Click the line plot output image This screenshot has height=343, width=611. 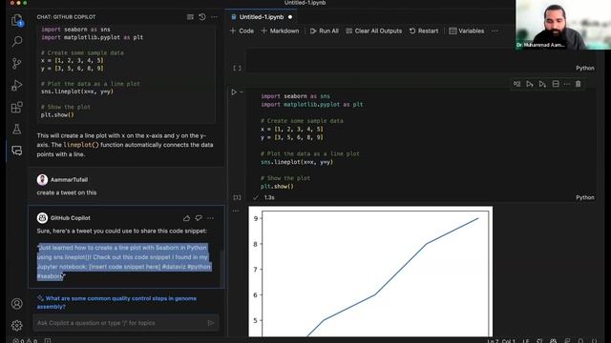click(x=370, y=272)
